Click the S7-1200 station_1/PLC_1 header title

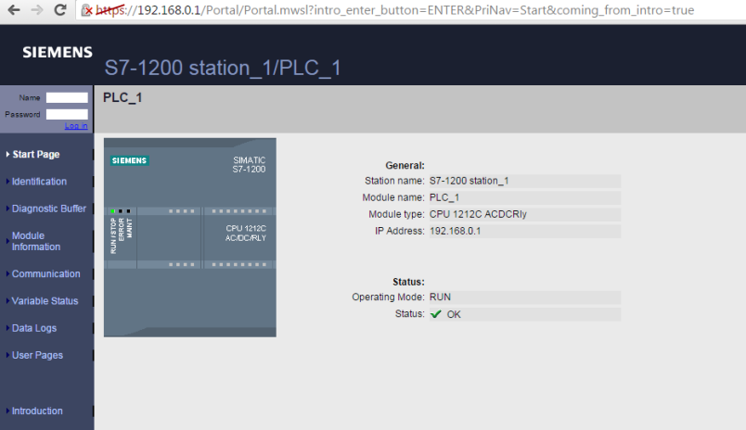[x=223, y=68]
